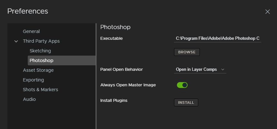Open Sketching preferences
The height and width of the screenshot is (129, 277).
coord(40,51)
